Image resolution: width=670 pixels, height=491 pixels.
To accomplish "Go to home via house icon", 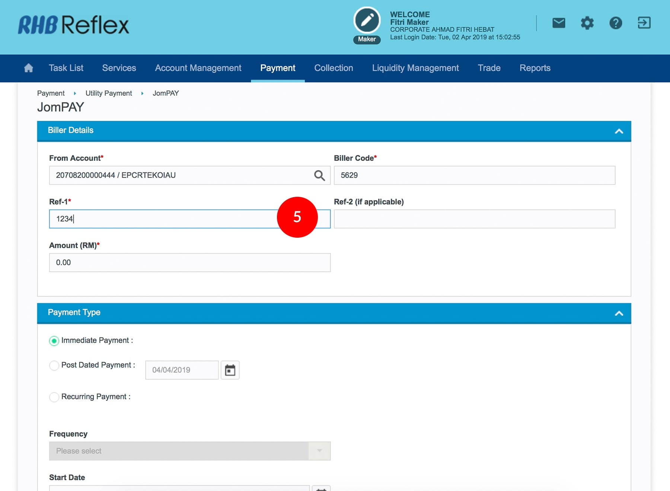I will (x=29, y=68).
